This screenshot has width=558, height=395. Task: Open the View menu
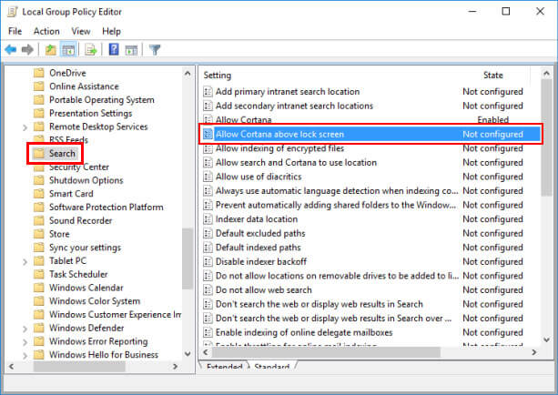pyautogui.click(x=83, y=31)
